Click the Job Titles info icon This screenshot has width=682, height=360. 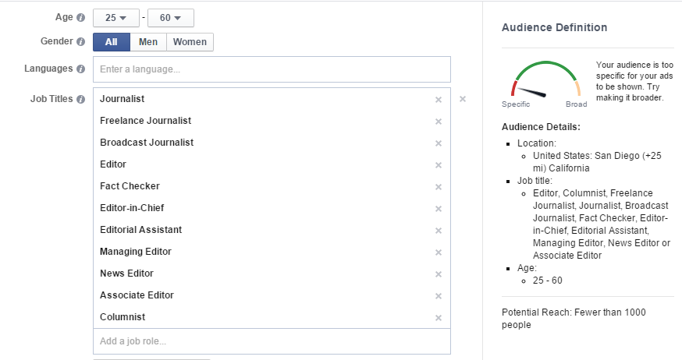[80, 100]
